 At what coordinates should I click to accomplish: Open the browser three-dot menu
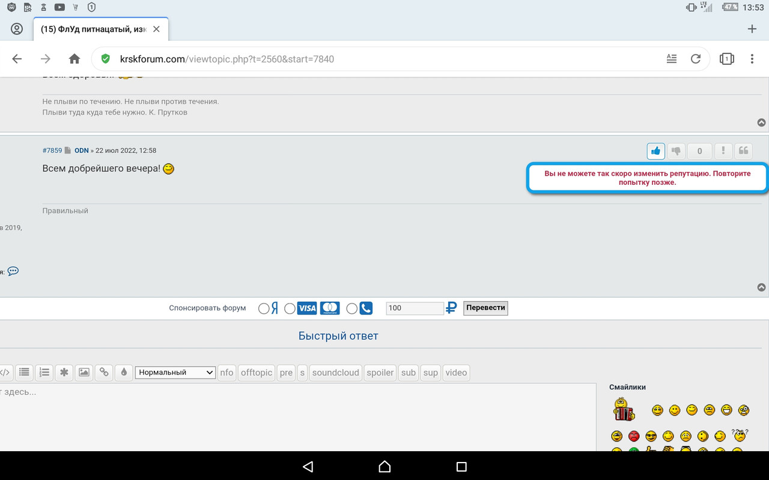(752, 59)
